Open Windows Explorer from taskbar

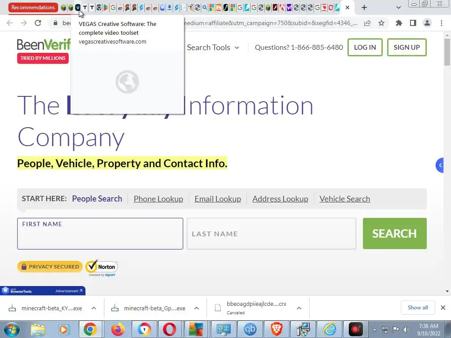(38, 329)
